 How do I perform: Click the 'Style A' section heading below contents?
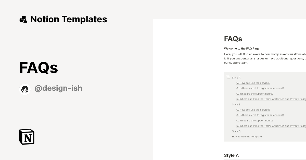coord(231,155)
